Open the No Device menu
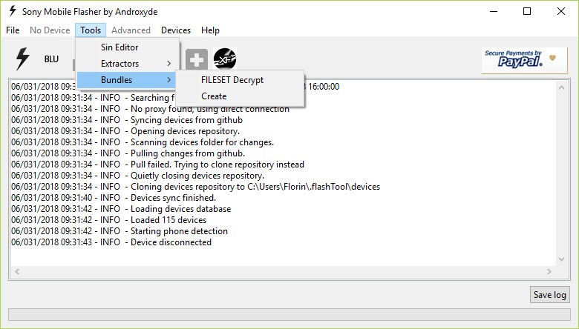 point(50,30)
